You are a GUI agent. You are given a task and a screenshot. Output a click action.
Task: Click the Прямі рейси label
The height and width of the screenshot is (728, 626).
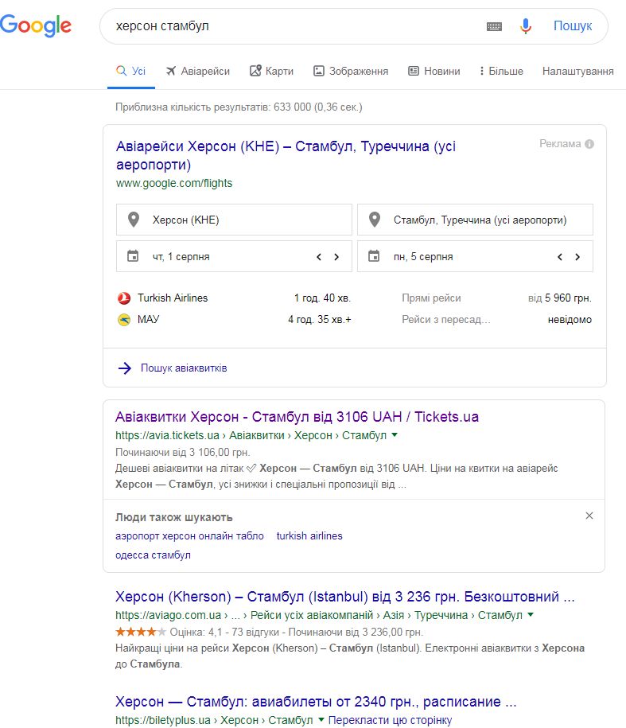[x=431, y=298]
